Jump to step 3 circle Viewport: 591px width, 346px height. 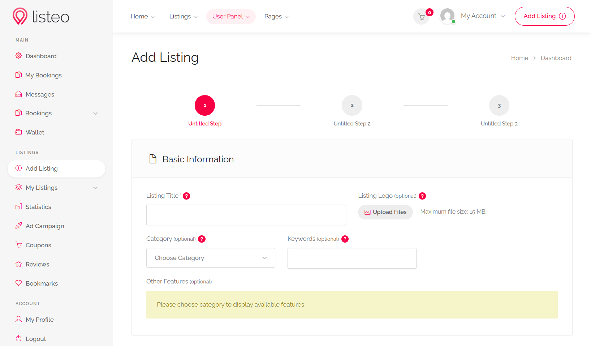[x=499, y=106]
